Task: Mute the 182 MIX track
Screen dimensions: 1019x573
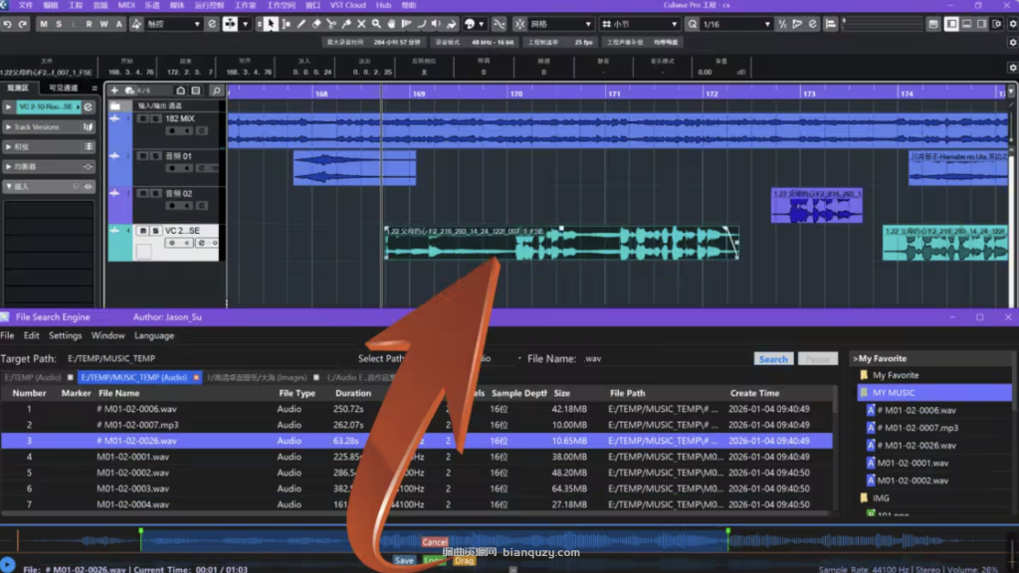Action: tap(142, 118)
